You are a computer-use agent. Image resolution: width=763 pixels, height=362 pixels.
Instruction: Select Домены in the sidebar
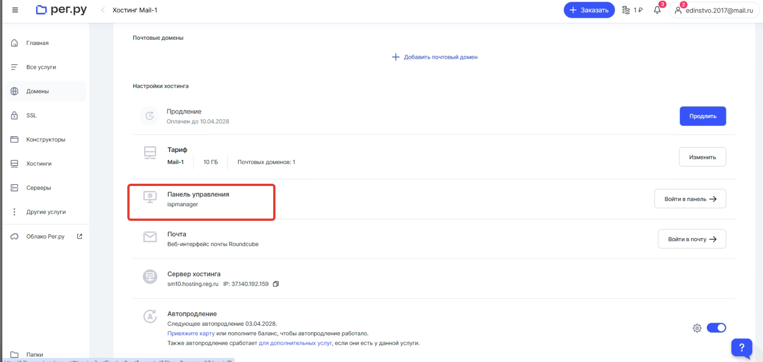[x=45, y=91]
